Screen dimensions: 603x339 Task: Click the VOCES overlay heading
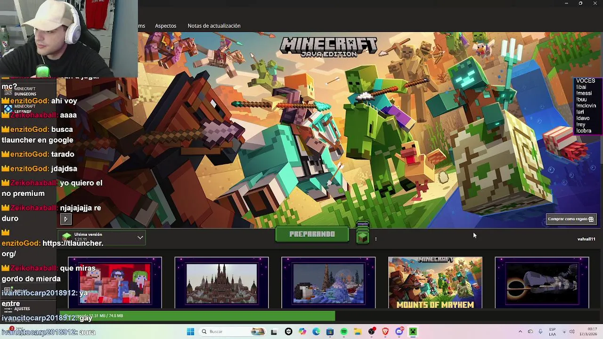586,81
